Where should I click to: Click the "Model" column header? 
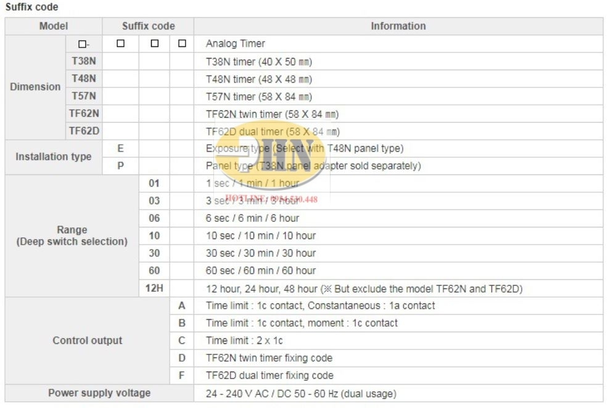[x=54, y=26]
